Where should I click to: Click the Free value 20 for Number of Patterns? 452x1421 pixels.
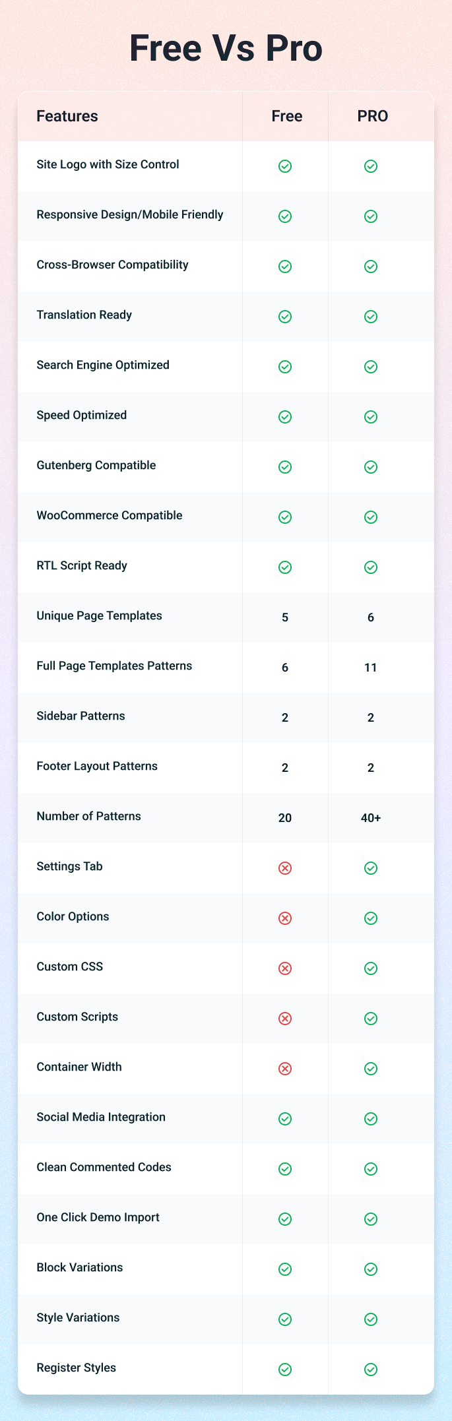point(285,818)
